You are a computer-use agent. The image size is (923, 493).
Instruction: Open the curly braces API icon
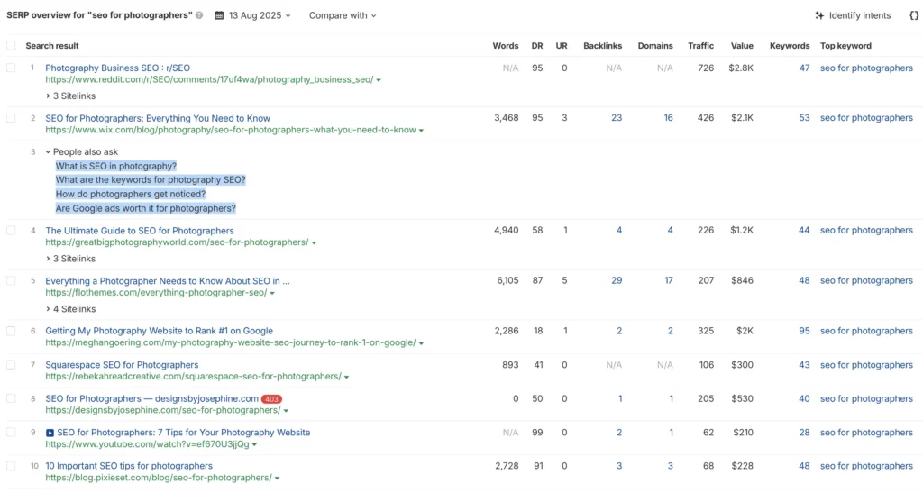pyautogui.click(x=914, y=15)
